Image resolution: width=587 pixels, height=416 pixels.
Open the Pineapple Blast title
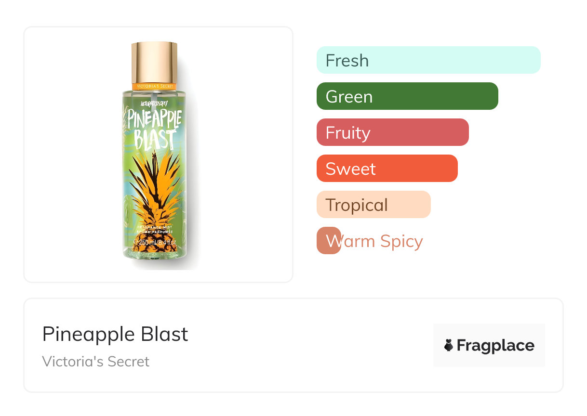(115, 334)
